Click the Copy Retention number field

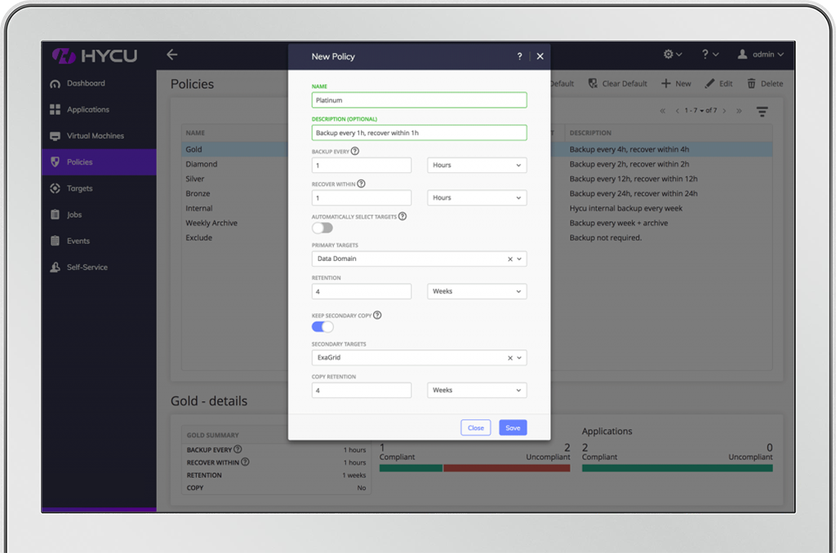362,391
